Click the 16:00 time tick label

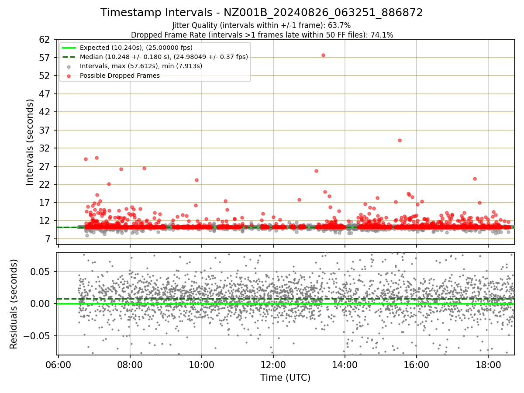pyautogui.click(x=417, y=365)
